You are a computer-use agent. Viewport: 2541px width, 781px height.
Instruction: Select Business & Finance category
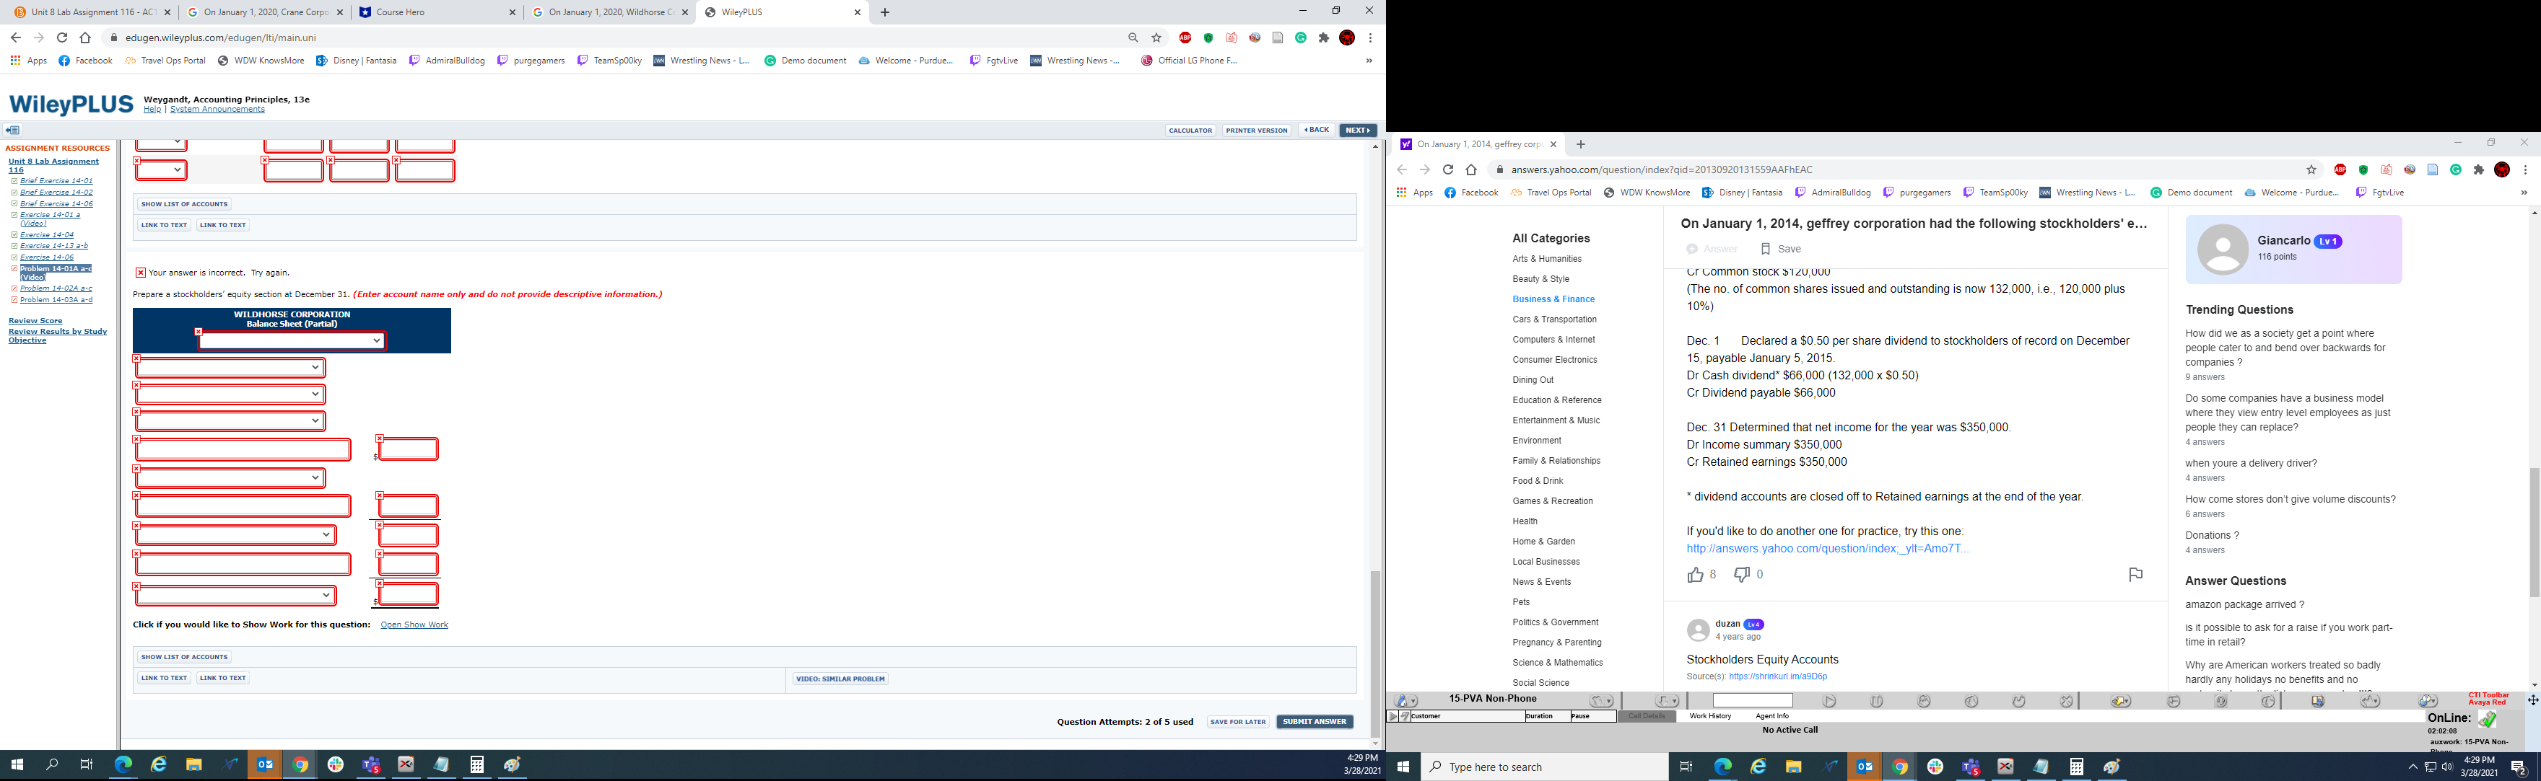1553,299
